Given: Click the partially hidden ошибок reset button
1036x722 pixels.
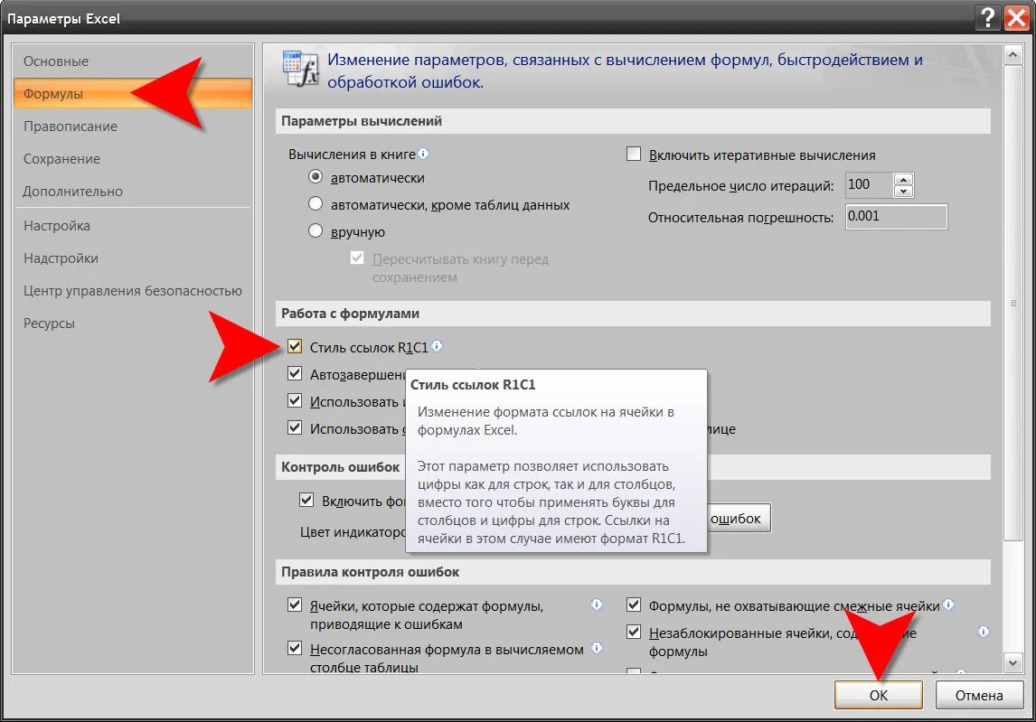Looking at the screenshot, I should tap(738, 519).
